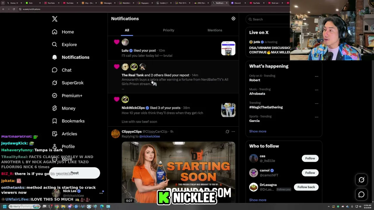Image resolution: width=374 pixels, height=210 pixels.
Task: Open more options for #MagicTheGathering trend
Action: click(316, 104)
